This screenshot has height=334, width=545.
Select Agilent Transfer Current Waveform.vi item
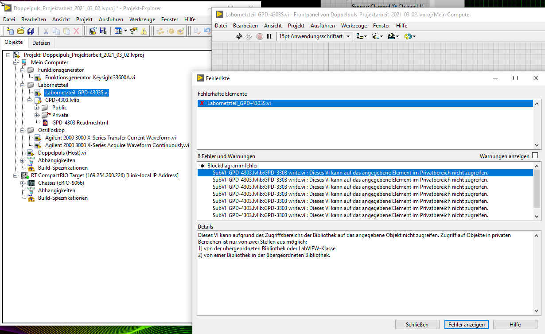(x=110, y=138)
